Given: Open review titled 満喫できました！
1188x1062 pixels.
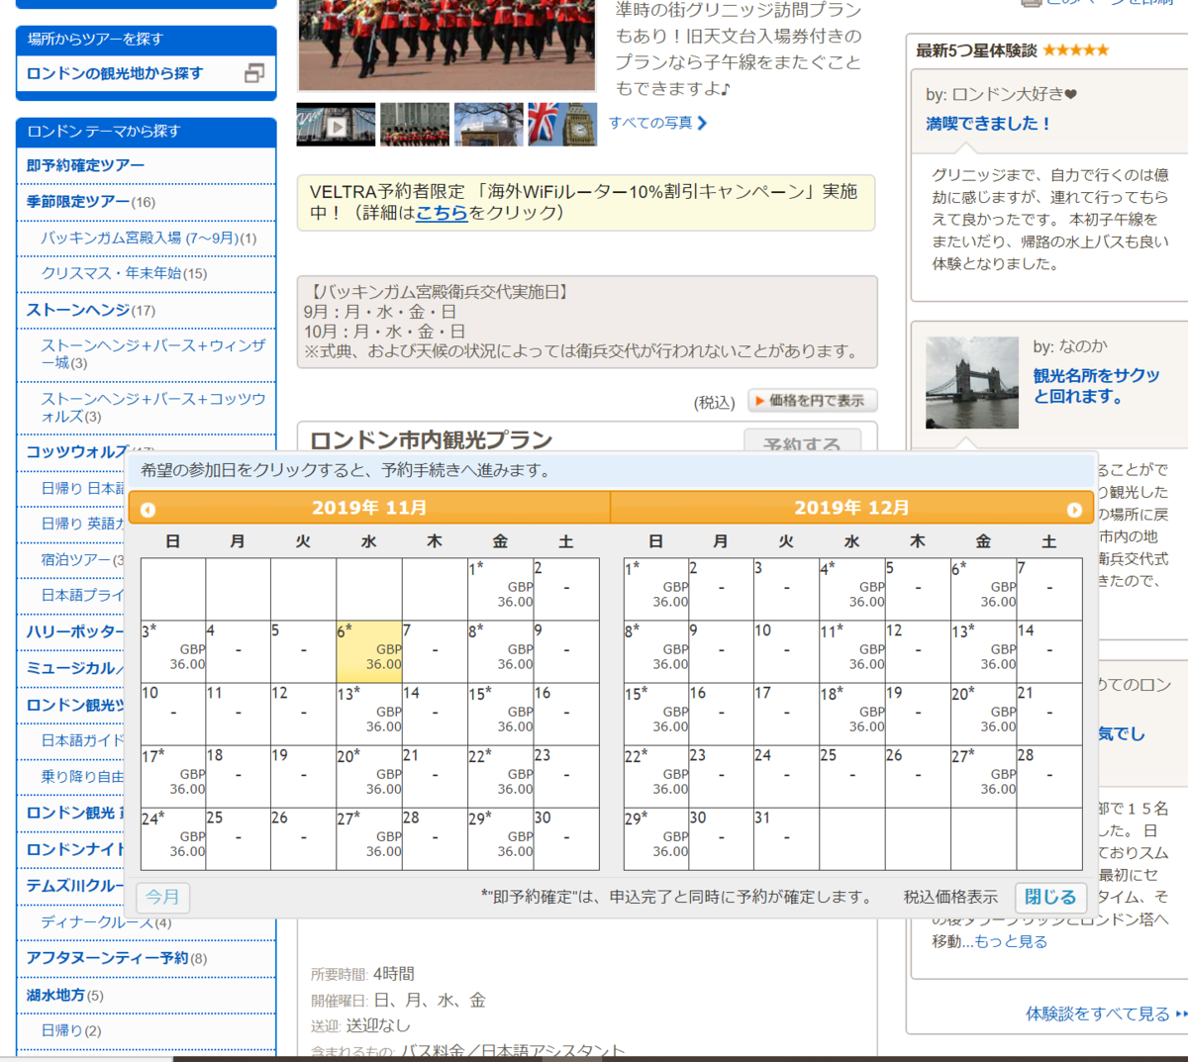Looking at the screenshot, I should coord(988,124).
